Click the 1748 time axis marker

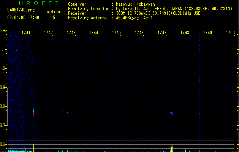pyautogui.click(x=185, y=33)
